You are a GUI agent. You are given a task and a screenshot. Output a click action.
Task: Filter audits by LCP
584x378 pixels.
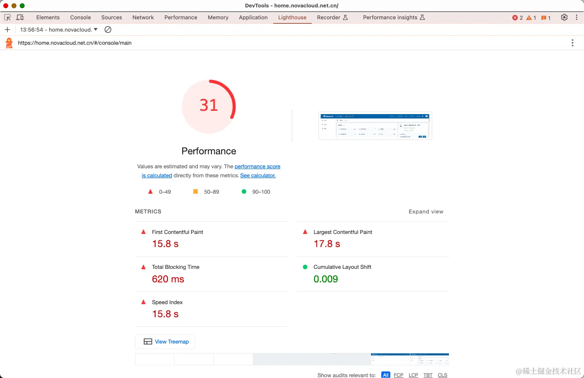pyautogui.click(x=413, y=375)
